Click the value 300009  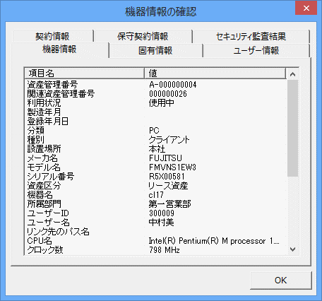pos(162,213)
